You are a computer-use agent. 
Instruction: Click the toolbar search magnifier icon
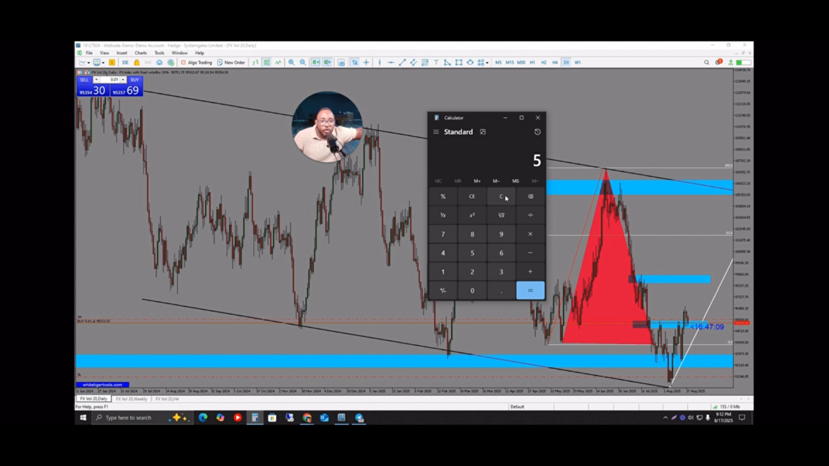[706, 62]
